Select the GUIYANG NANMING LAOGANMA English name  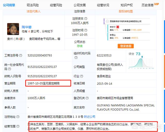pos(126,107)
